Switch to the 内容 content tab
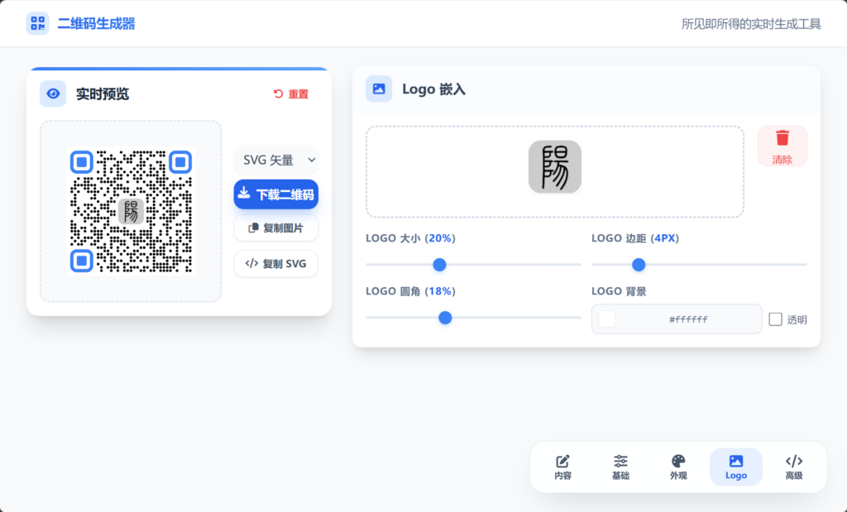 pyautogui.click(x=562, y=467)
